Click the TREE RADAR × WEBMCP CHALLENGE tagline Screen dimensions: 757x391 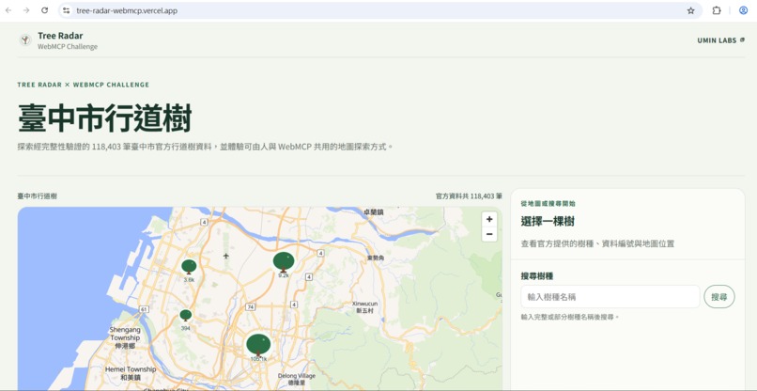point(83,85)
